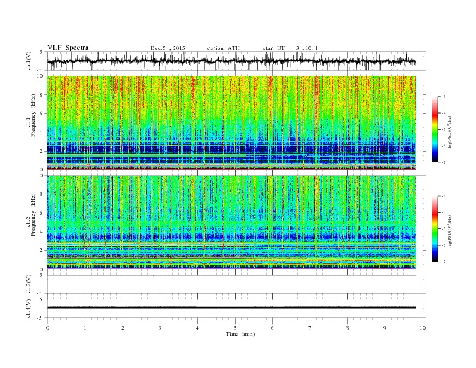This screenshot has width=476, height=368.
Task: Click the "3" tick on the time axis
Action: [160, 328]
